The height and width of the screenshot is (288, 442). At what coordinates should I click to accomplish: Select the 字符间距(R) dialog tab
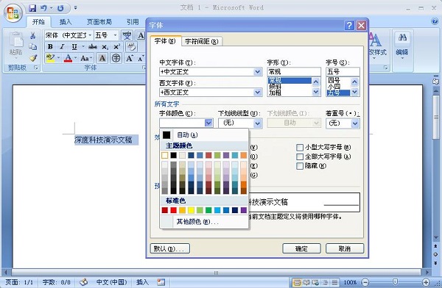(202, 42)
